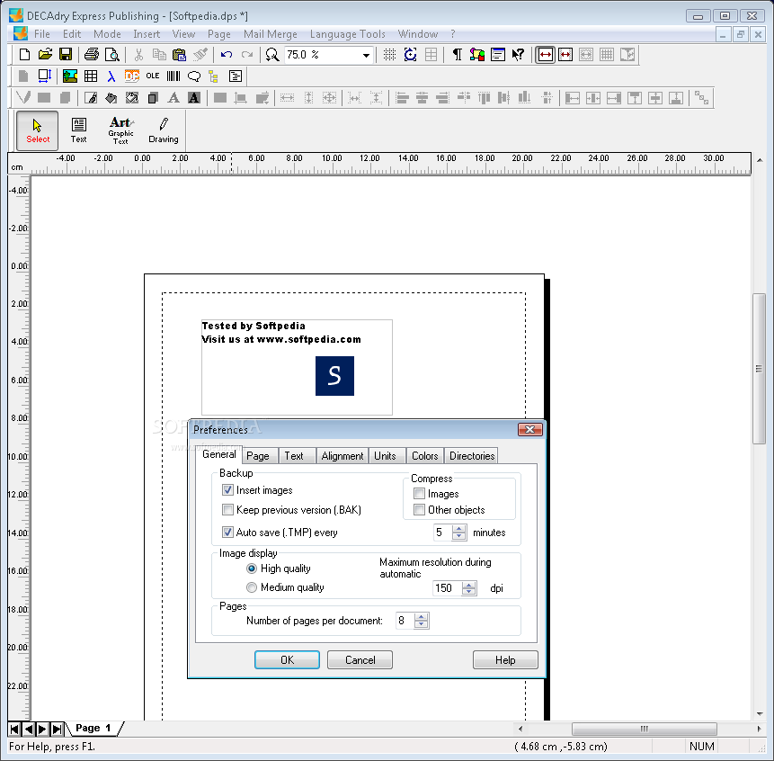
Task: Insert a picture using the cactus image icon
Action: [69, 76]
